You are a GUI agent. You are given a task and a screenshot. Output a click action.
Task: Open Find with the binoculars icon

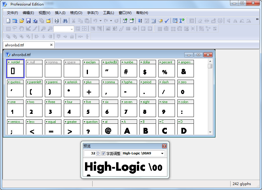point(66,21)
